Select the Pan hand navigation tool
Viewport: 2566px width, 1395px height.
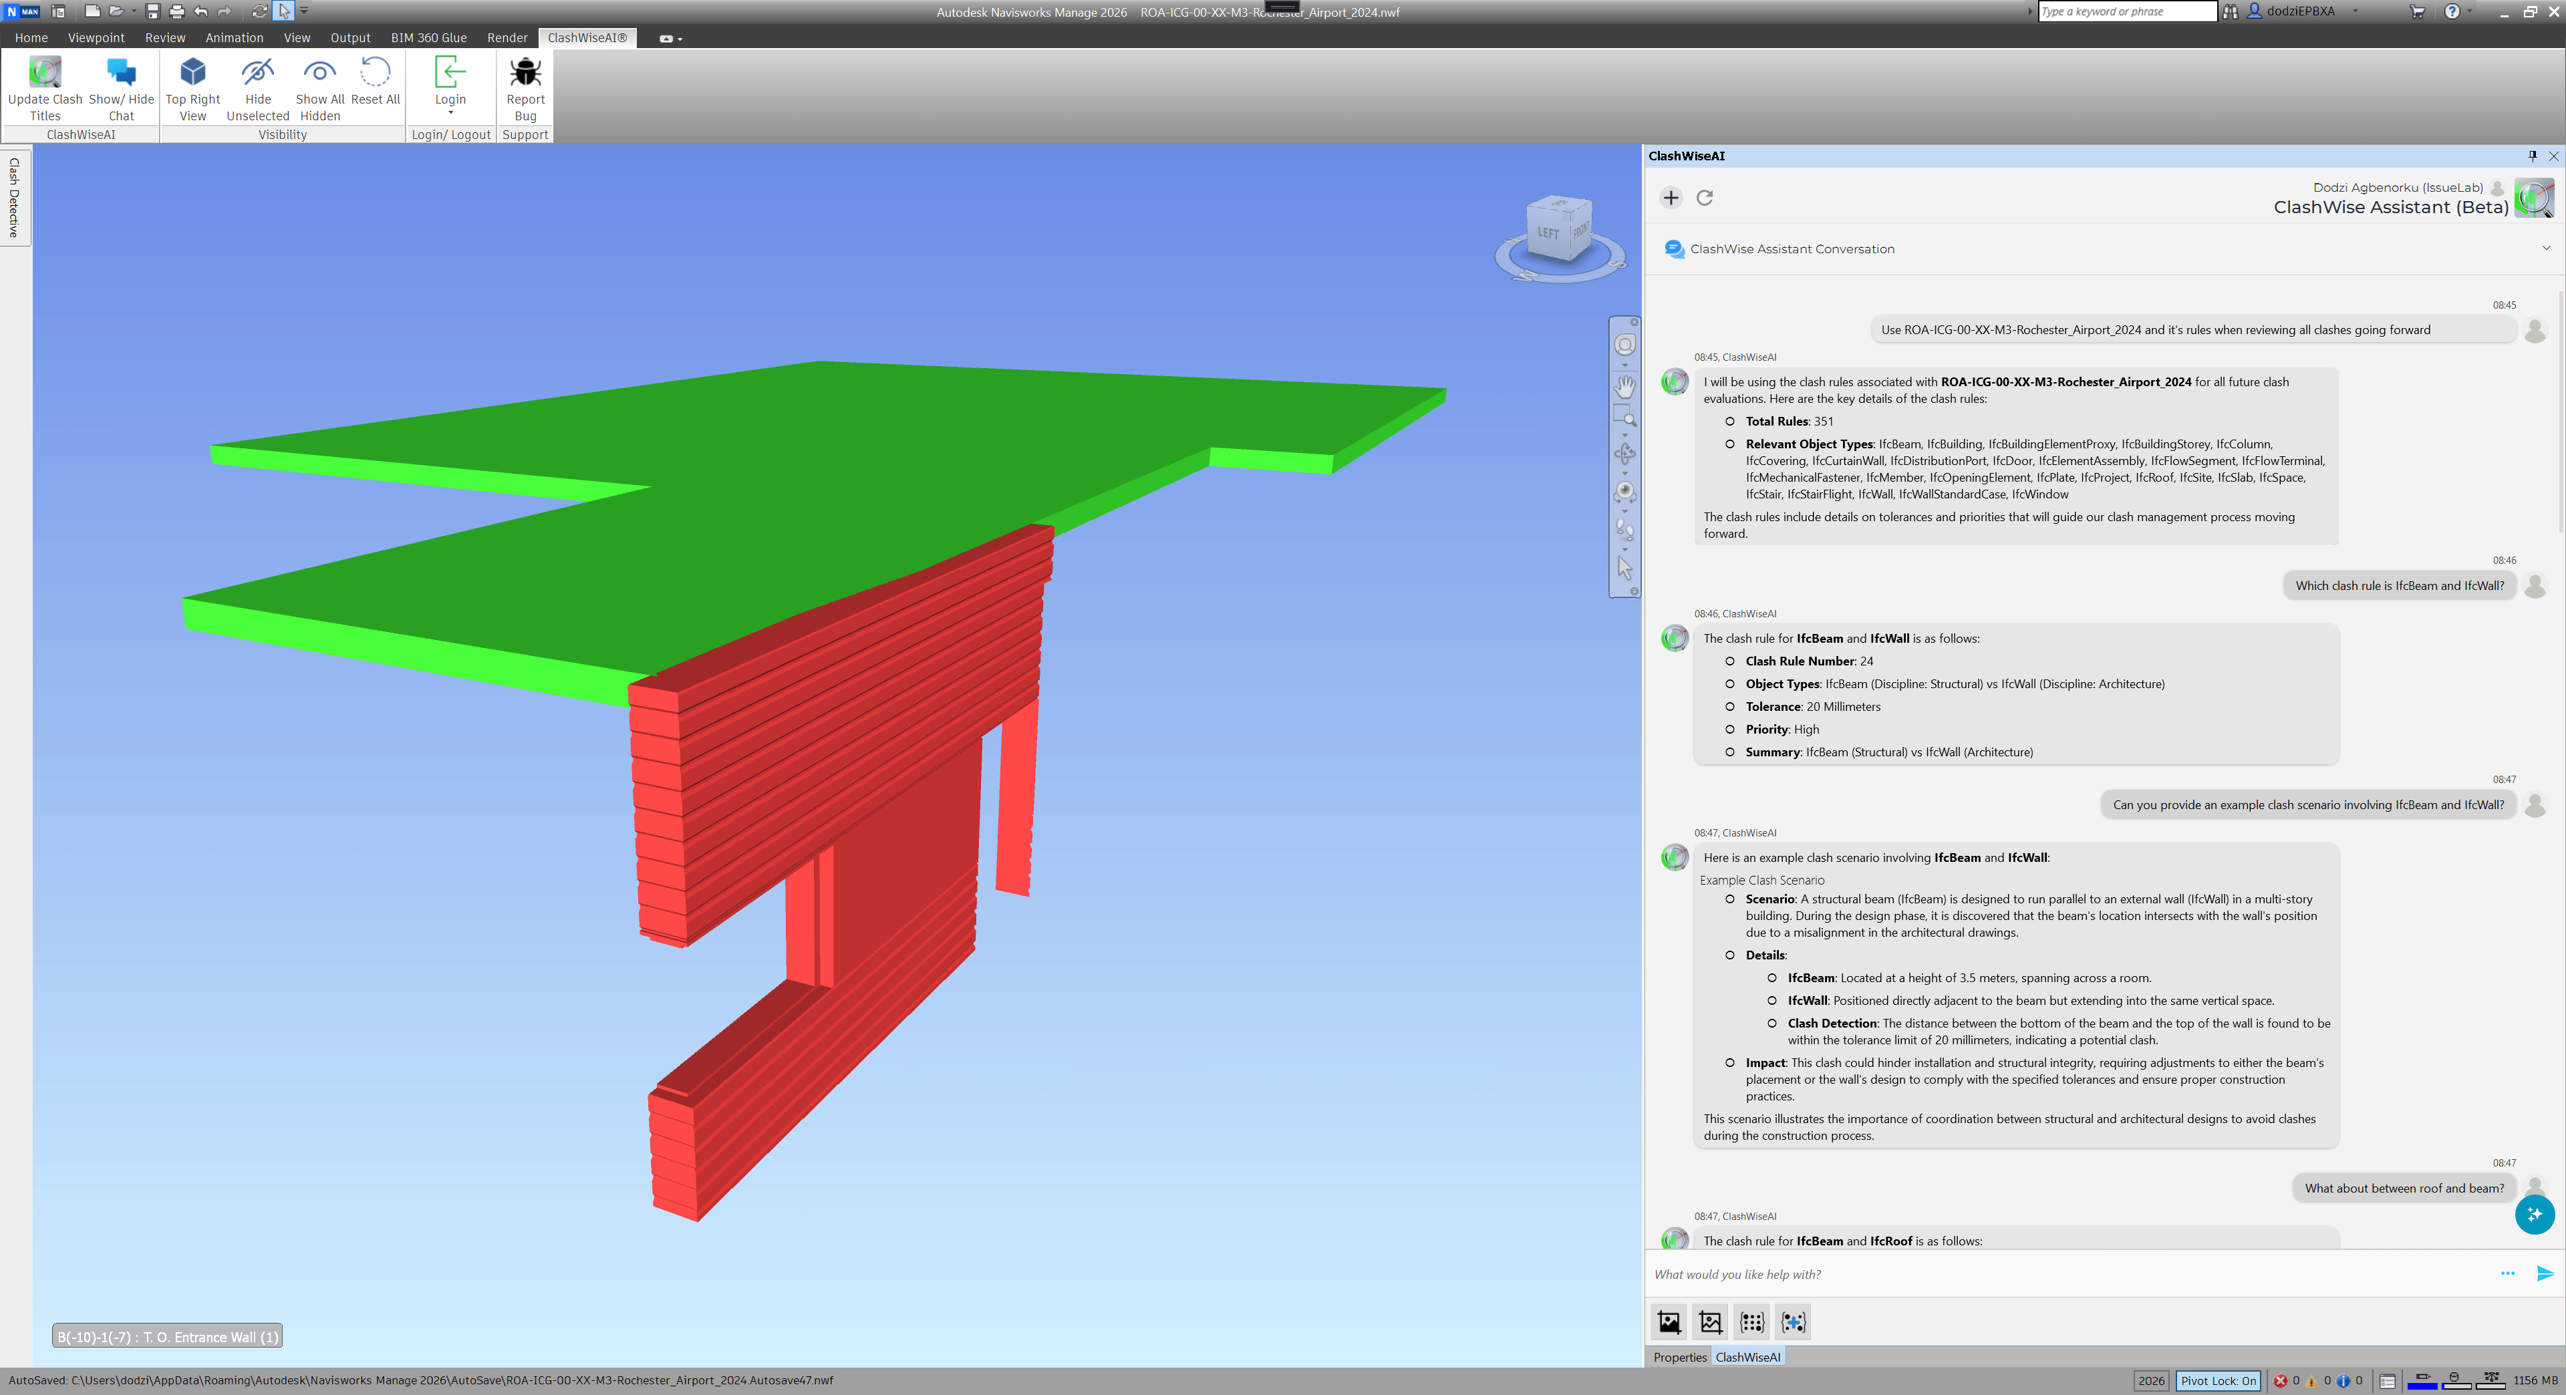1624,385
